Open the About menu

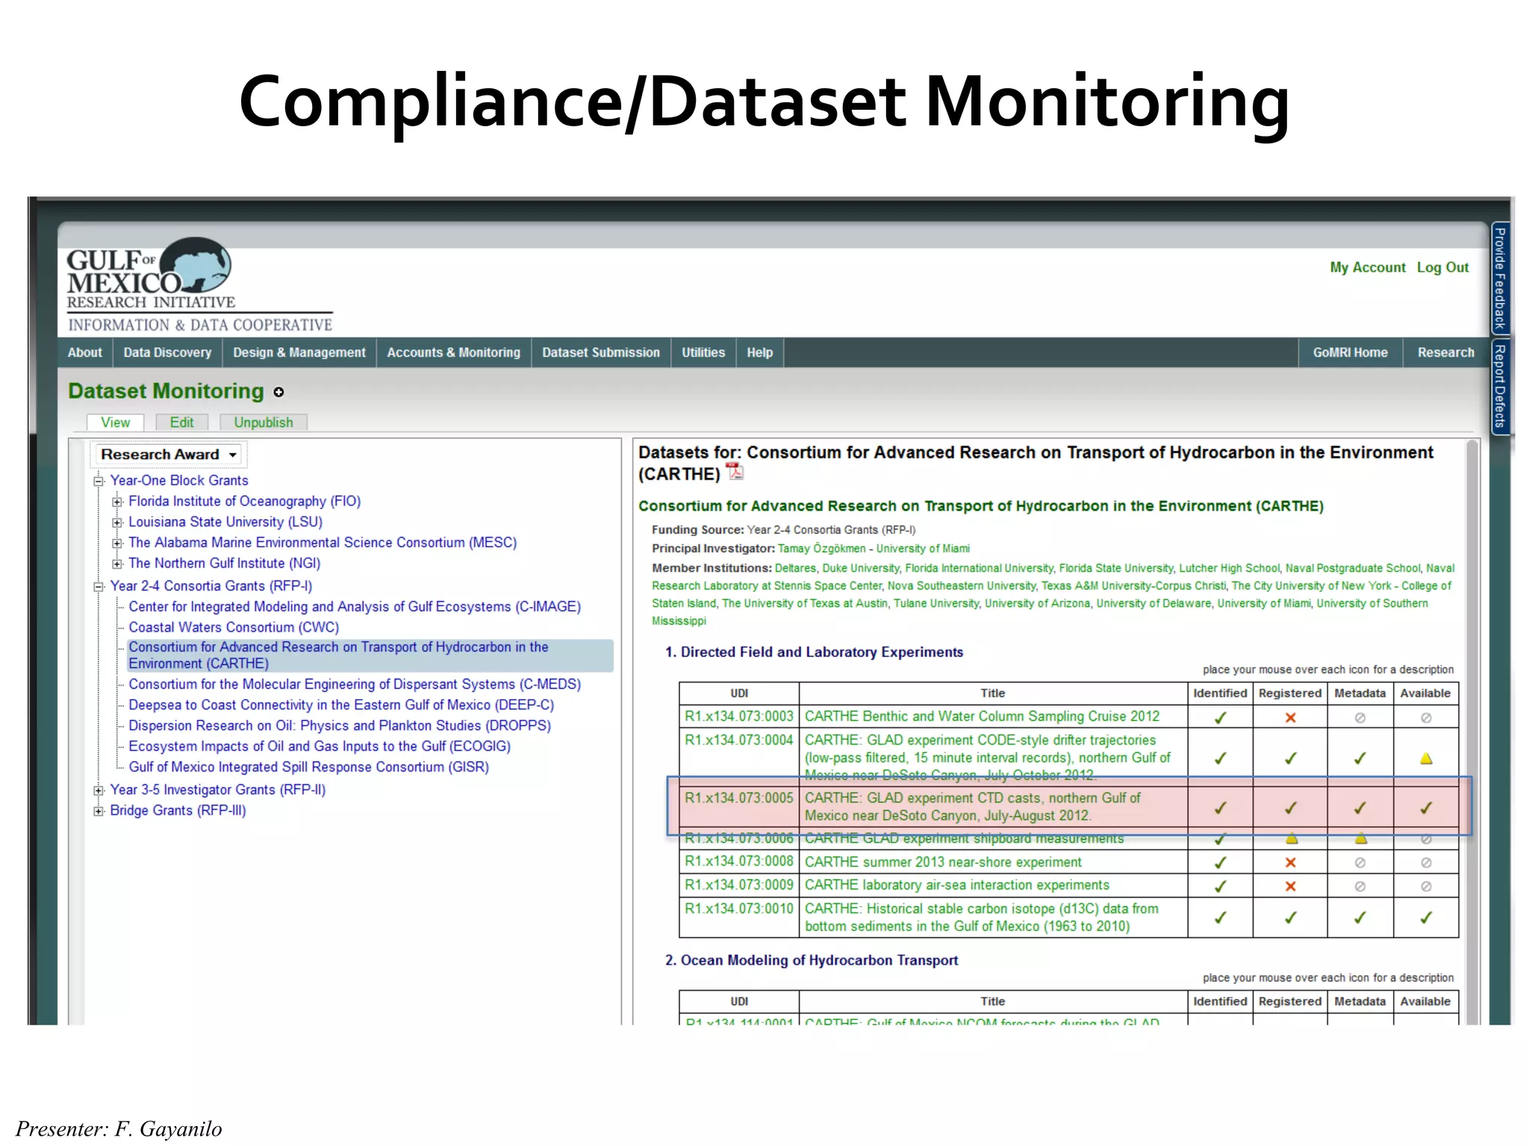pos(85,352)
